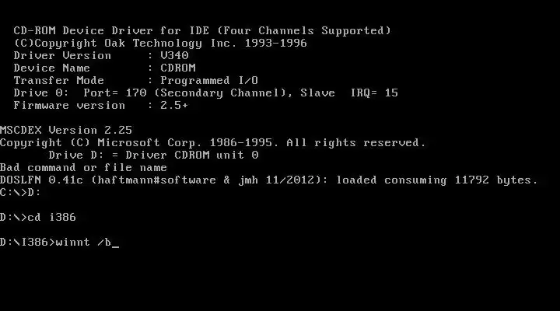Click the DOSLFN 0.41c loaded line
This screenshot has width=560, height=311.
coord(268,180)
